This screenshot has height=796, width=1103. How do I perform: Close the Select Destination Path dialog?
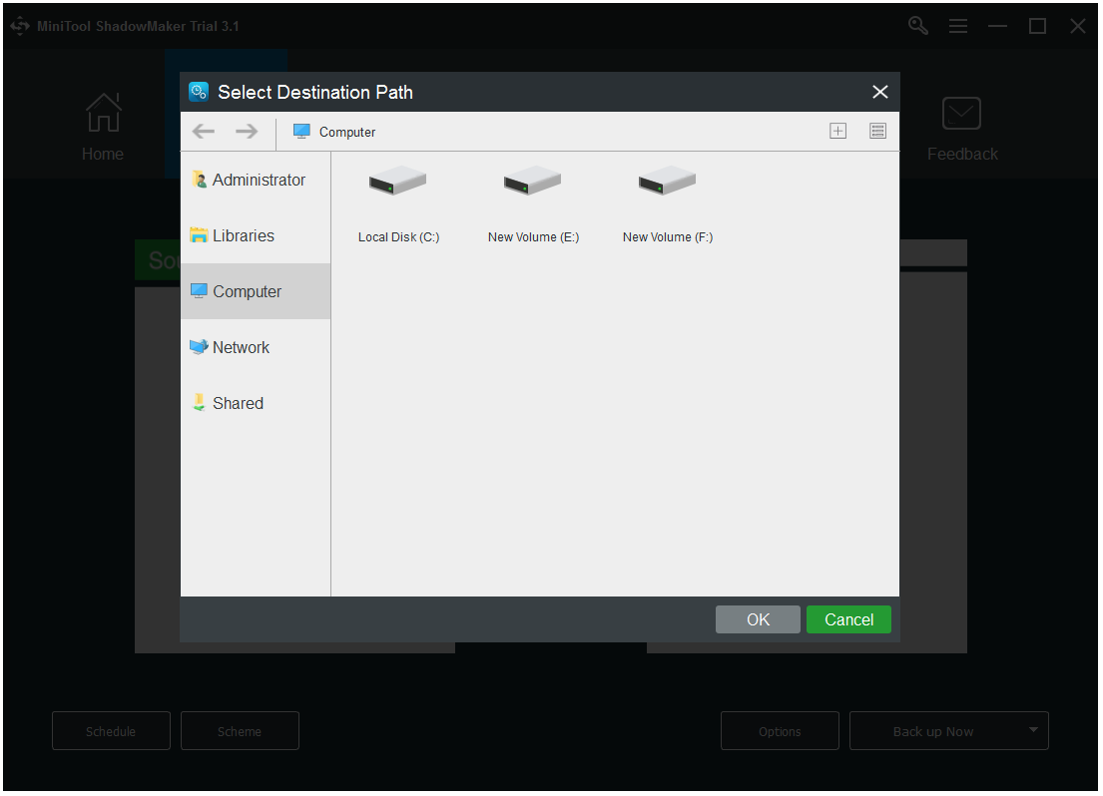pos(880,92)
